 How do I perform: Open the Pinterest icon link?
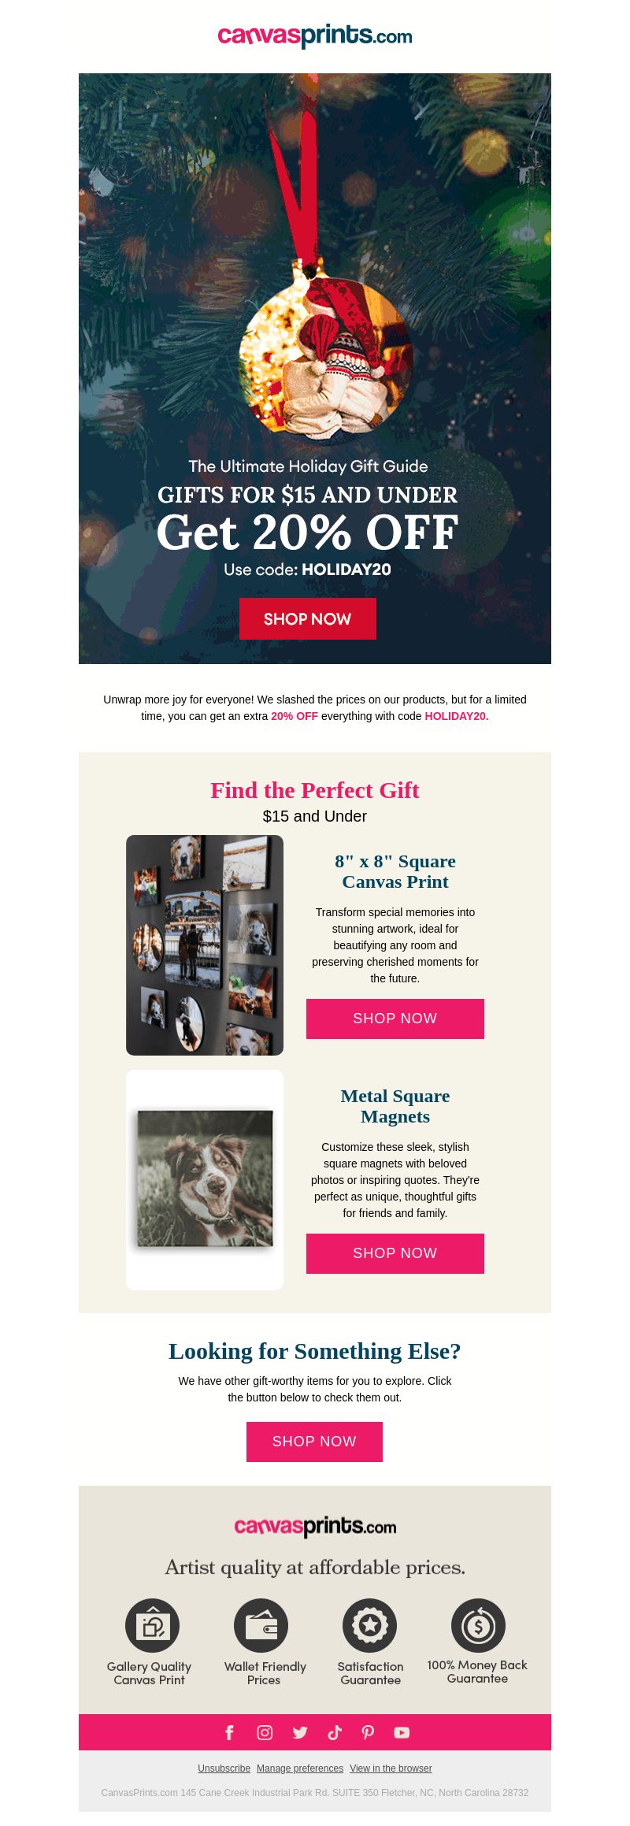[x=368, y=1732]
